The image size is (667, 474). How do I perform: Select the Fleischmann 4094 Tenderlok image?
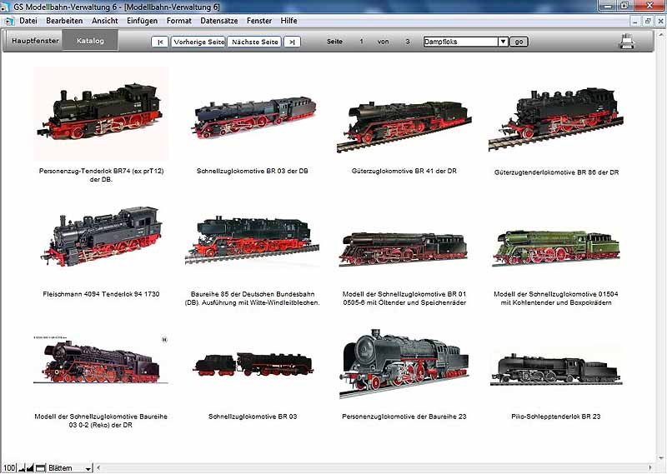point(101,237)
